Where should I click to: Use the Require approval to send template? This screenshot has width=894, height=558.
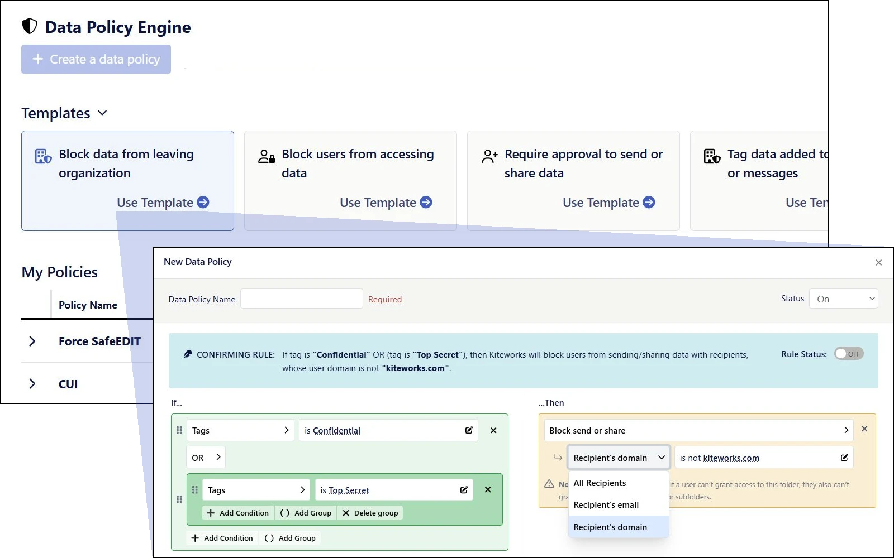point(608,203)
